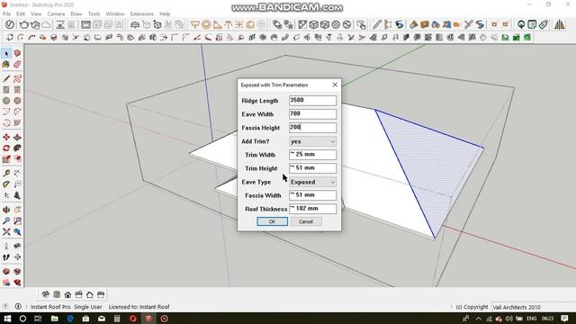Select the Zoom magnifier tool
Image resolution: width=576 pixels, height=324 pixels.
tap(6, 220)
